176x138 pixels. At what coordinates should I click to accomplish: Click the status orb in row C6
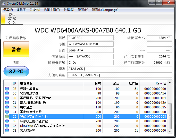pyautogui.click(x=7, y=121)
